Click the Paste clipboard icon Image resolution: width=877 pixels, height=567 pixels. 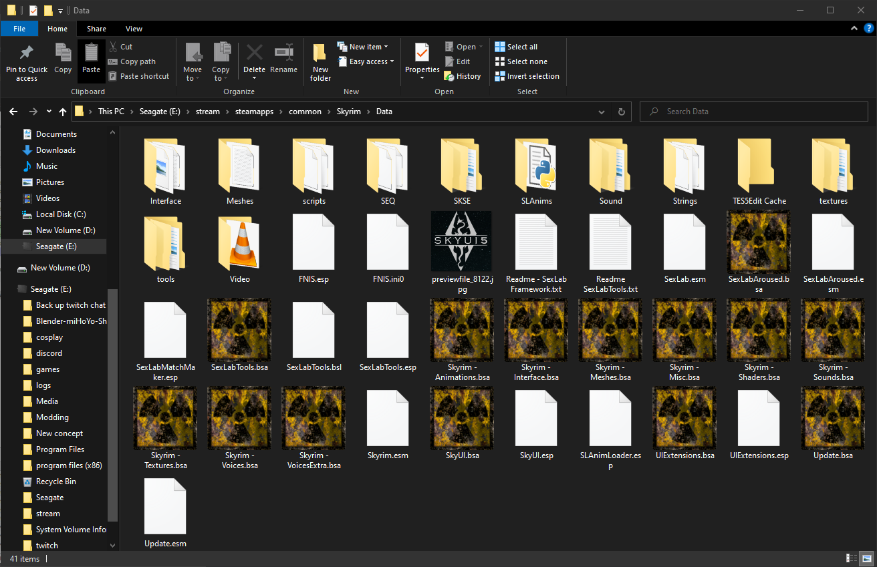click(91, 53)
